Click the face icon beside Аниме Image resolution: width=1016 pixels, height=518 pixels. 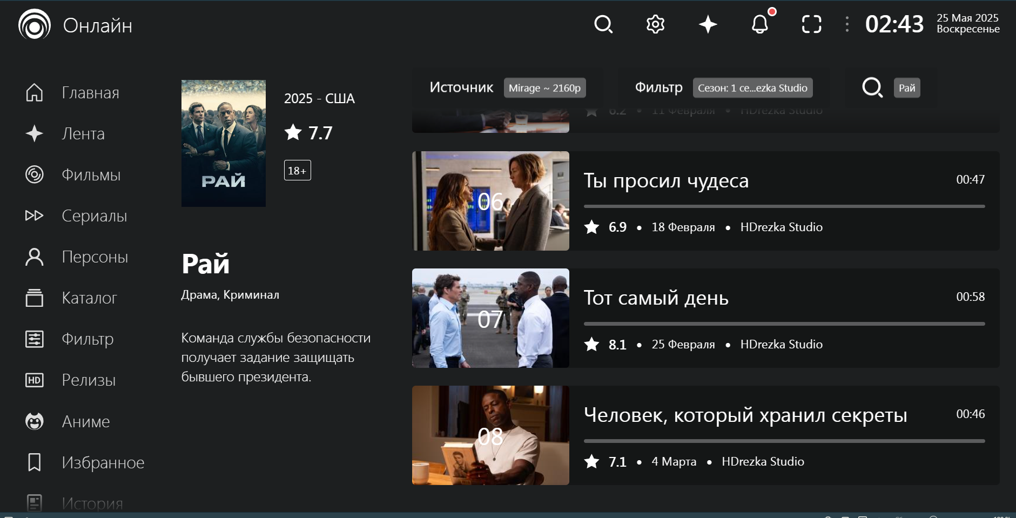pyautogui.click(x=35, y=421)
